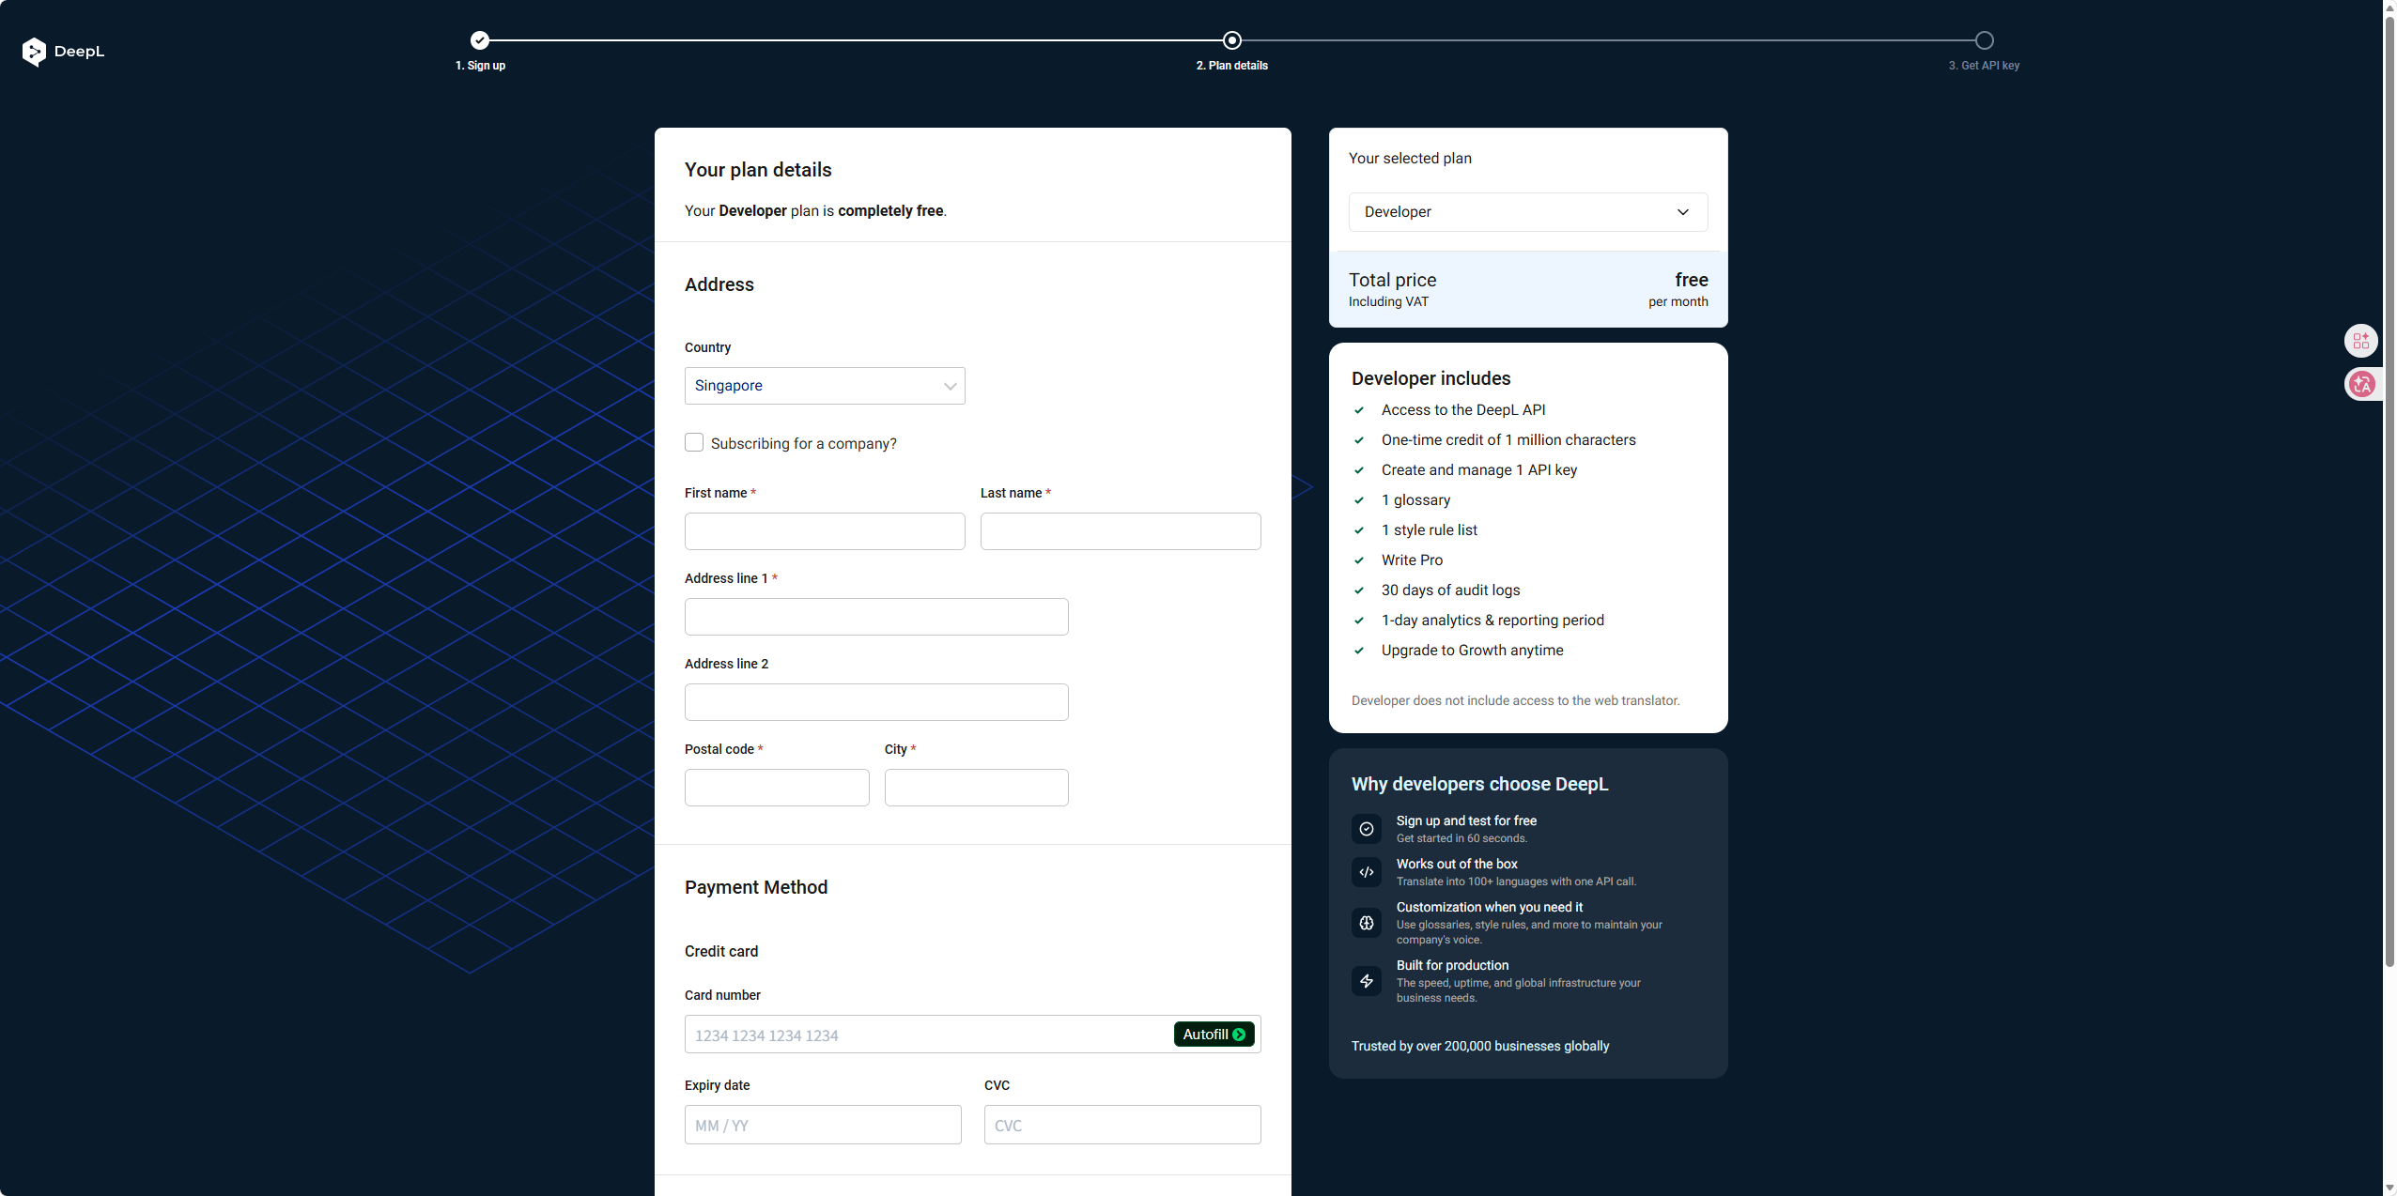Expand the selected plan dropdown showing Developer
Viewport: 2397px width, 1196px height.
click(1528, 212)
